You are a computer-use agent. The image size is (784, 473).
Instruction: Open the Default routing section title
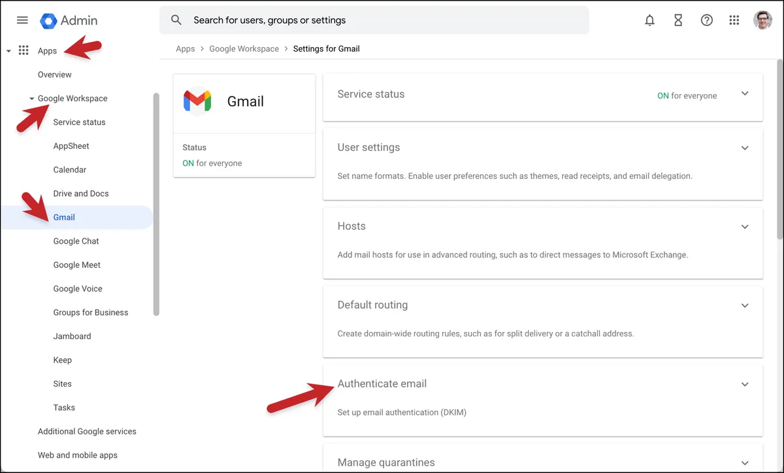point(372,305)
